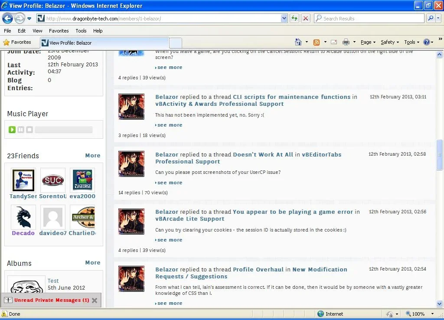
Task: Click the Internet security zone indicator
Action: click(330, 314)
